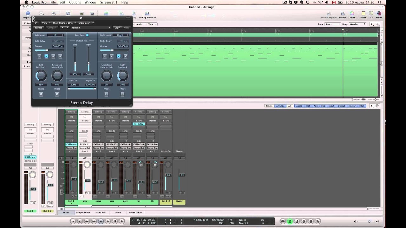406x228 pixels.
Task: Adjust the Output Mix Left fader
Action: [75, 59]
